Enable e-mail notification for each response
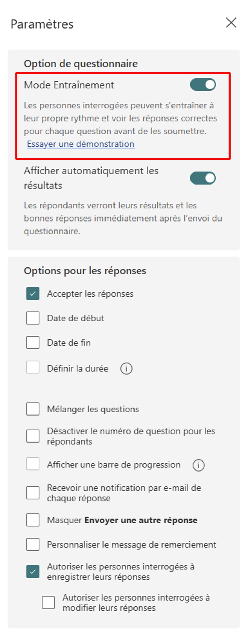Image resolution: width=248 pixels, height=636 pixels. (x=33, y=493)
